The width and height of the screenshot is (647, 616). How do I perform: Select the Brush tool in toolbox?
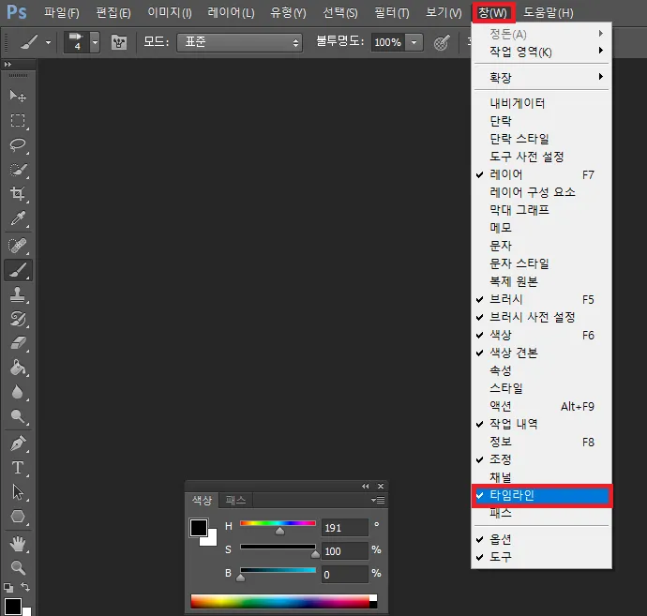pyautogui.click(x=18, y=270)
